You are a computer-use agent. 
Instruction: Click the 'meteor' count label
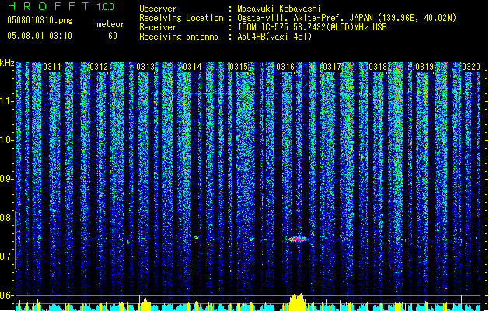click(x=110, y=24)
